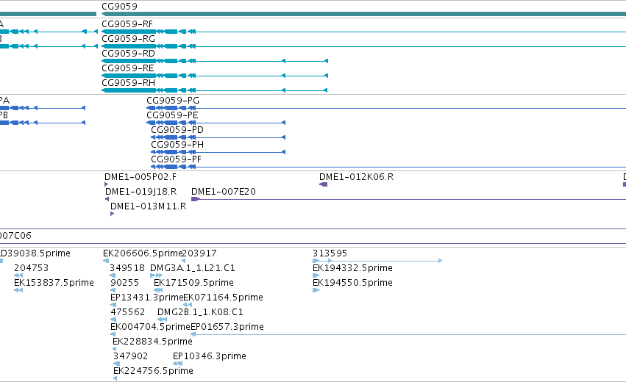Screen dimensions: 626x382
Task: Click the DME1-005P02.F feature label
Action: pyautogui.click(x=141, y=177)
